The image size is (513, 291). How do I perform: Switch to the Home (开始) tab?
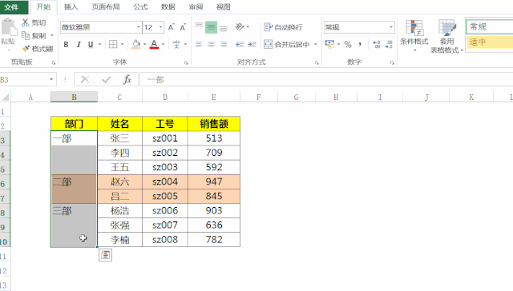pyautogui.click(x=43, y=7)
